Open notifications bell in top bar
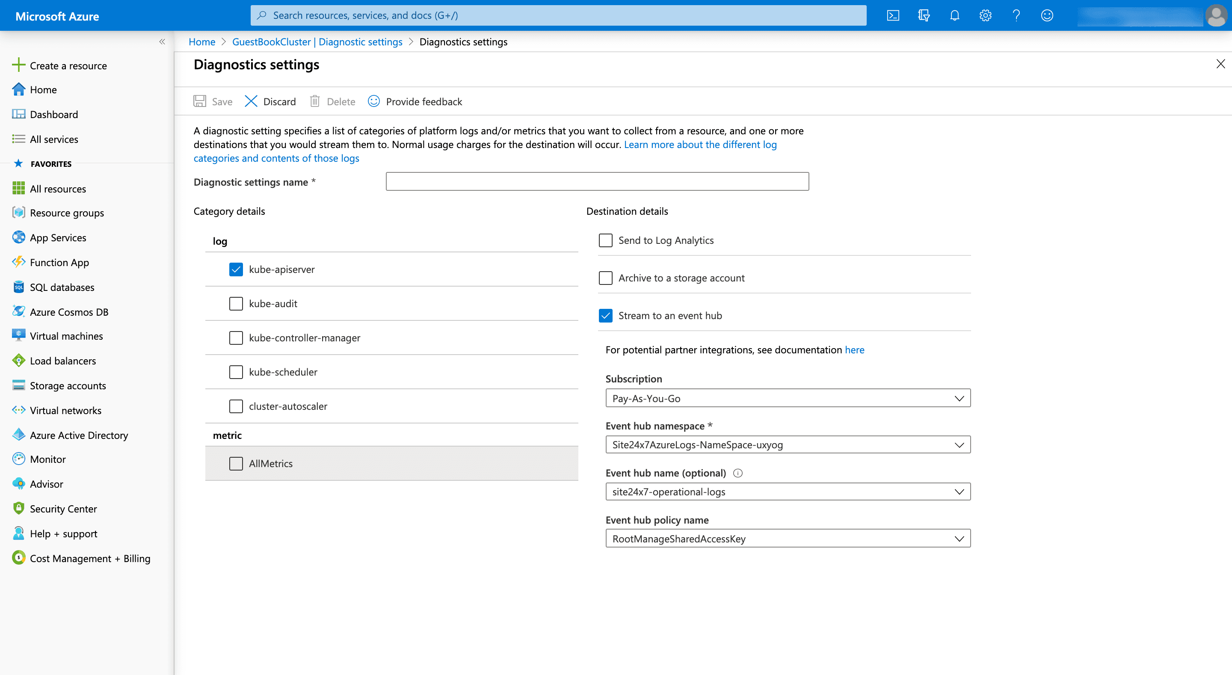Viewport: 1232px width, 675px height. [x=954, y=15]
